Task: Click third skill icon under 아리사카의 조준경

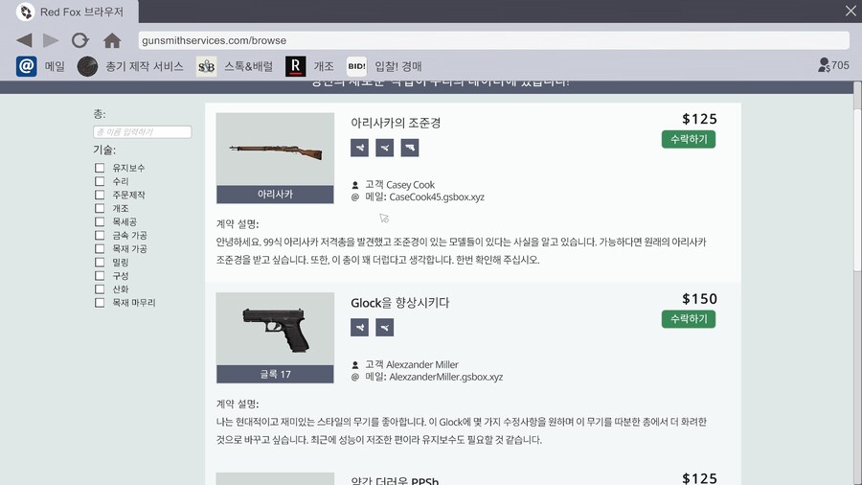Action: tap(410, 148)
